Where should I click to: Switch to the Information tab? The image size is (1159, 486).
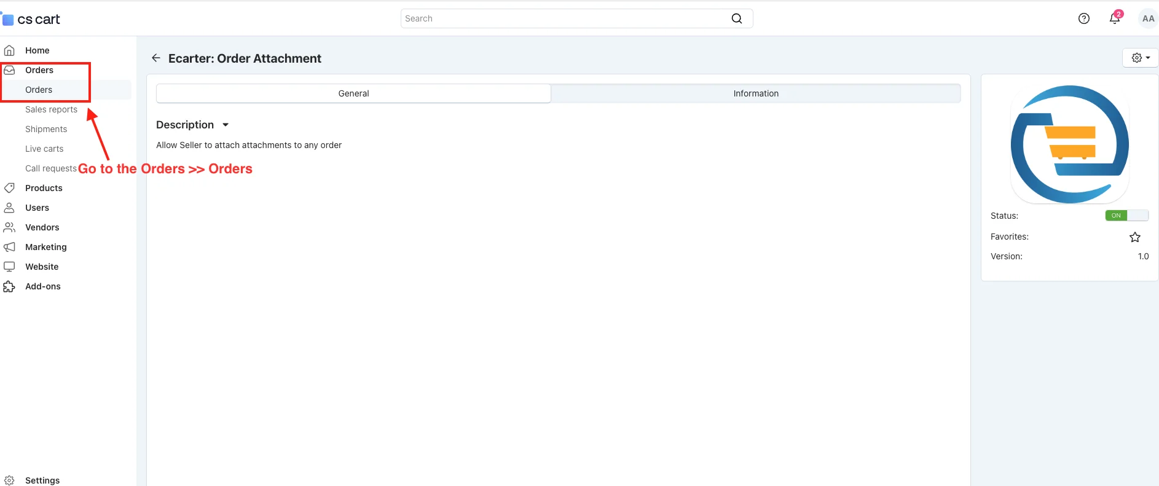point(755,93)
